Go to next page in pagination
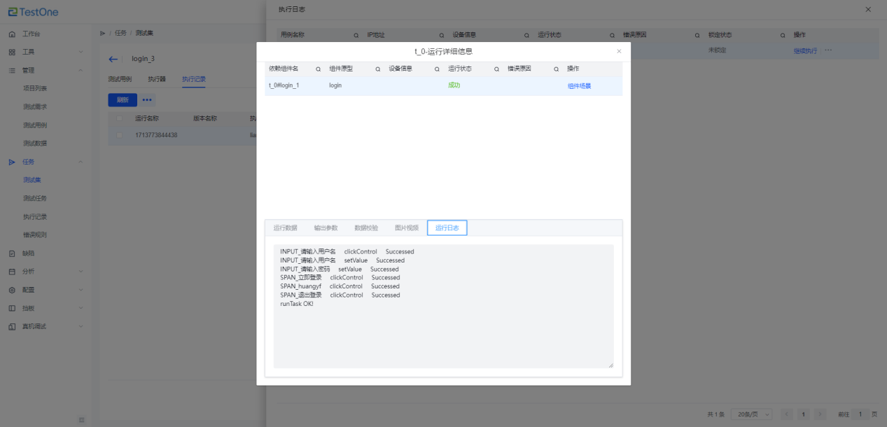Screen dimensions: 887x427 click(x=820, y=414)
